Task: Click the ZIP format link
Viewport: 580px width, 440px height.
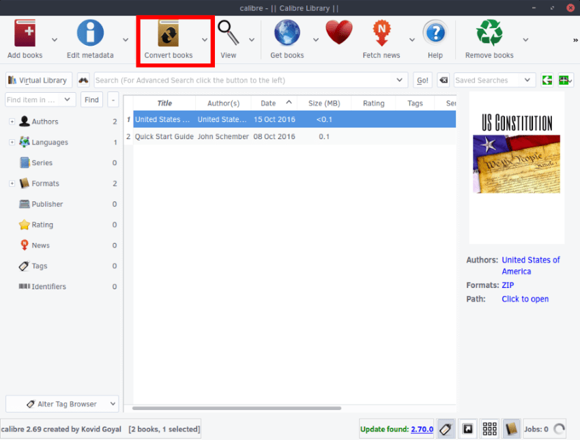Action: point(508,285)
